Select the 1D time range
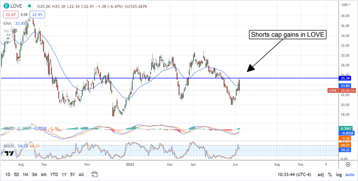Viewport: 358px width, 181px height. (x=8, y=175)
